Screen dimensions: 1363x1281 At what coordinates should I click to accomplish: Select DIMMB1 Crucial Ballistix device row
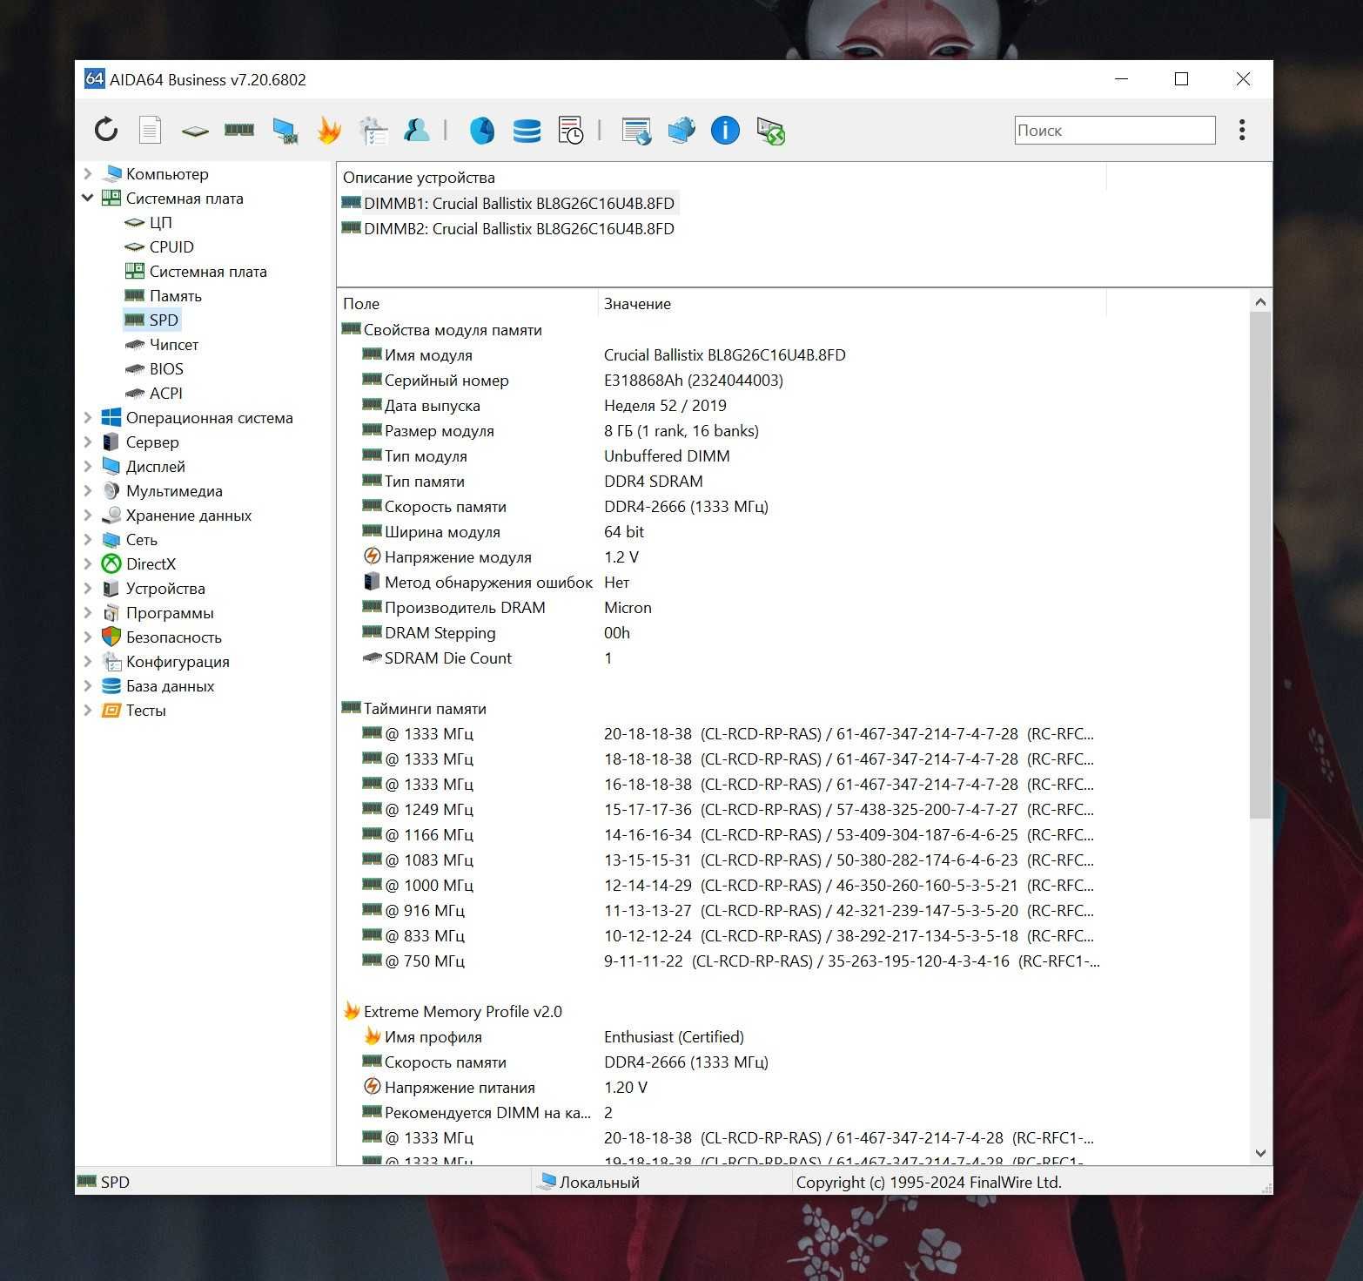[x=509, y=203]
